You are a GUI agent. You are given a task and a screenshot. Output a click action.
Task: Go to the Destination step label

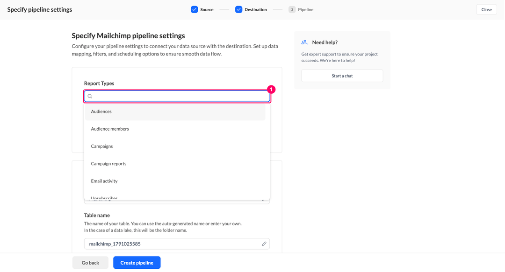(256, 10)
